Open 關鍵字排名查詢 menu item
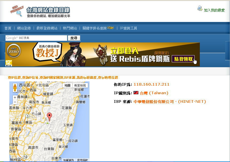230x162 pixels. [95, 28]
